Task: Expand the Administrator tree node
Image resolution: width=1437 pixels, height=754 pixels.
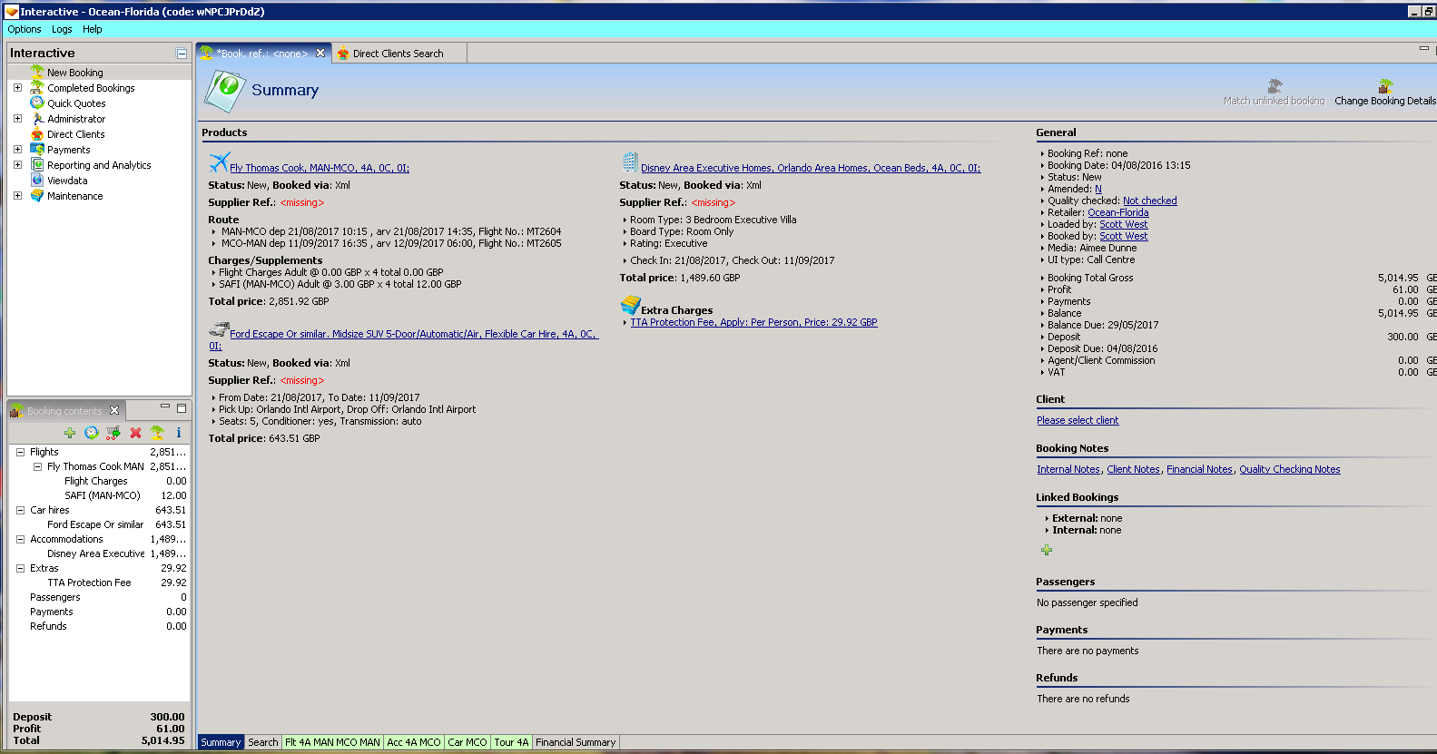Action: (x=17, y=118)
